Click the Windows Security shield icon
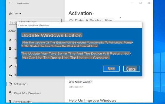This screenshot has height=104, width=165. (10, 49)
